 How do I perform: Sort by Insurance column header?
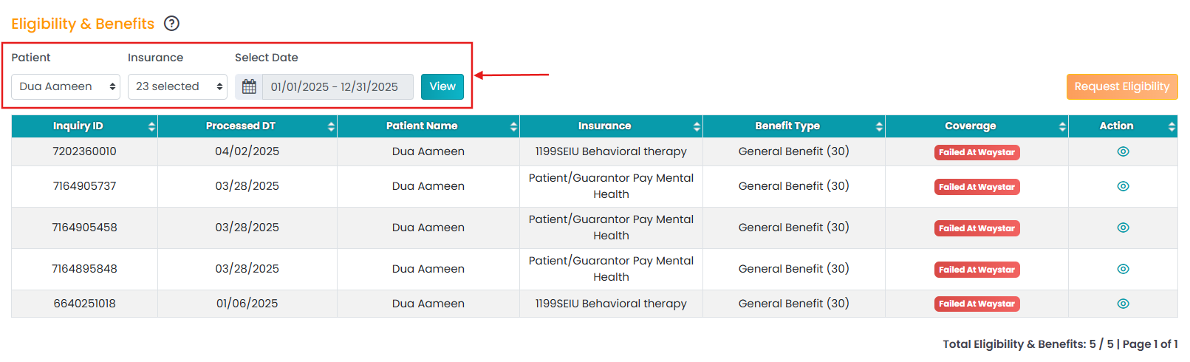tap(611, 126)
